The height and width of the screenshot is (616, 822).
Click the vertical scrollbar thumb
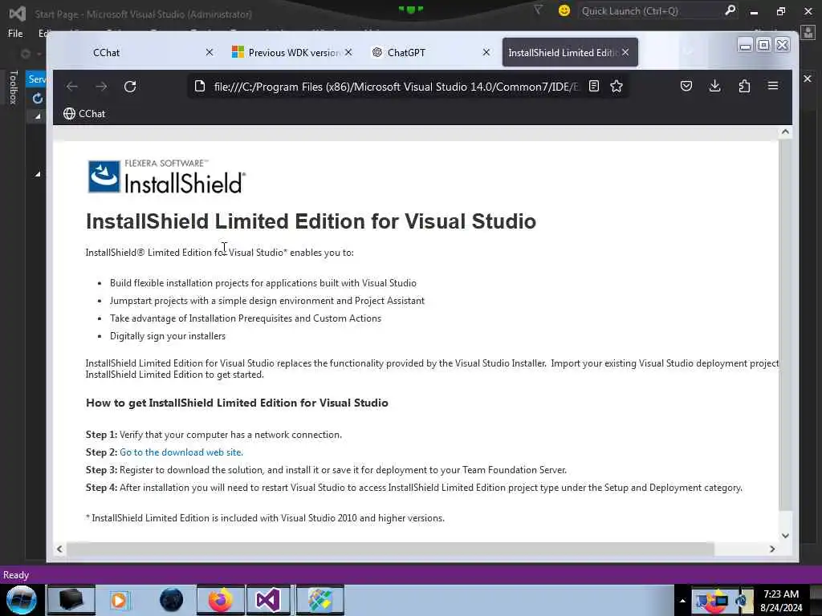(785, 325)
